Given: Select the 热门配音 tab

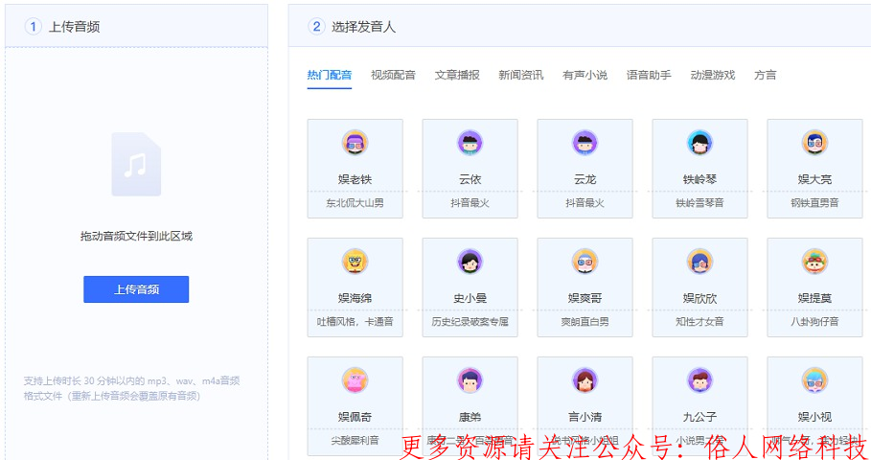Looking at the screenshot, I should point(330,75).
